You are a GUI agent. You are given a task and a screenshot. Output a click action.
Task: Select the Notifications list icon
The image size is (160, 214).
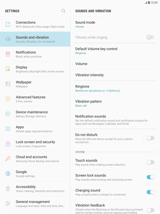(8, 54)
